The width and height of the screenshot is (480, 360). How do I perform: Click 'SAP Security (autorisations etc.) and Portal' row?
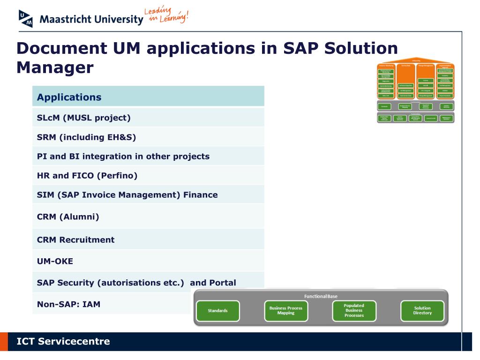[x=148, y=281]
